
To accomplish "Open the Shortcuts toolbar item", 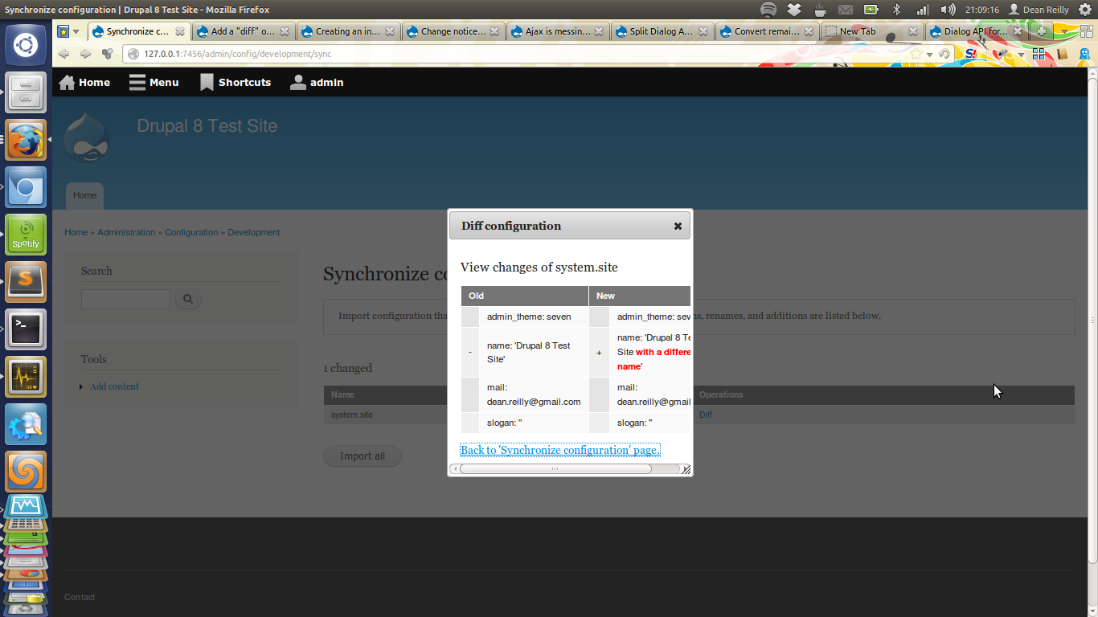I will (236, 82).
